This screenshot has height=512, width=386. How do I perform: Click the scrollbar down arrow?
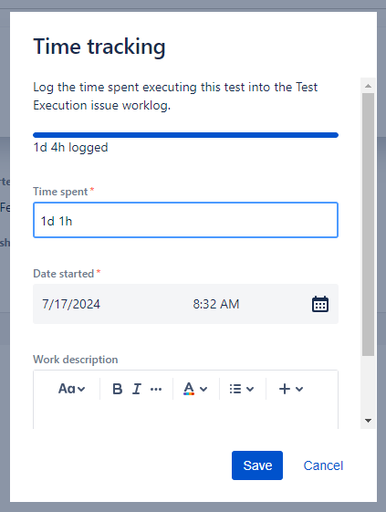[x=368, y=421]
